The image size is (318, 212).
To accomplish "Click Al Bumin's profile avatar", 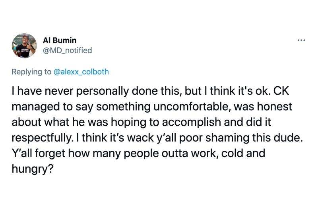I will coord(25,46).
